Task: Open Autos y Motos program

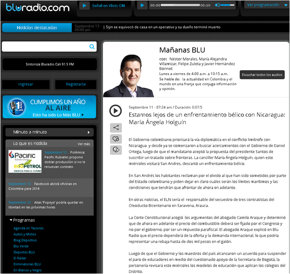Action: point(25,234)
